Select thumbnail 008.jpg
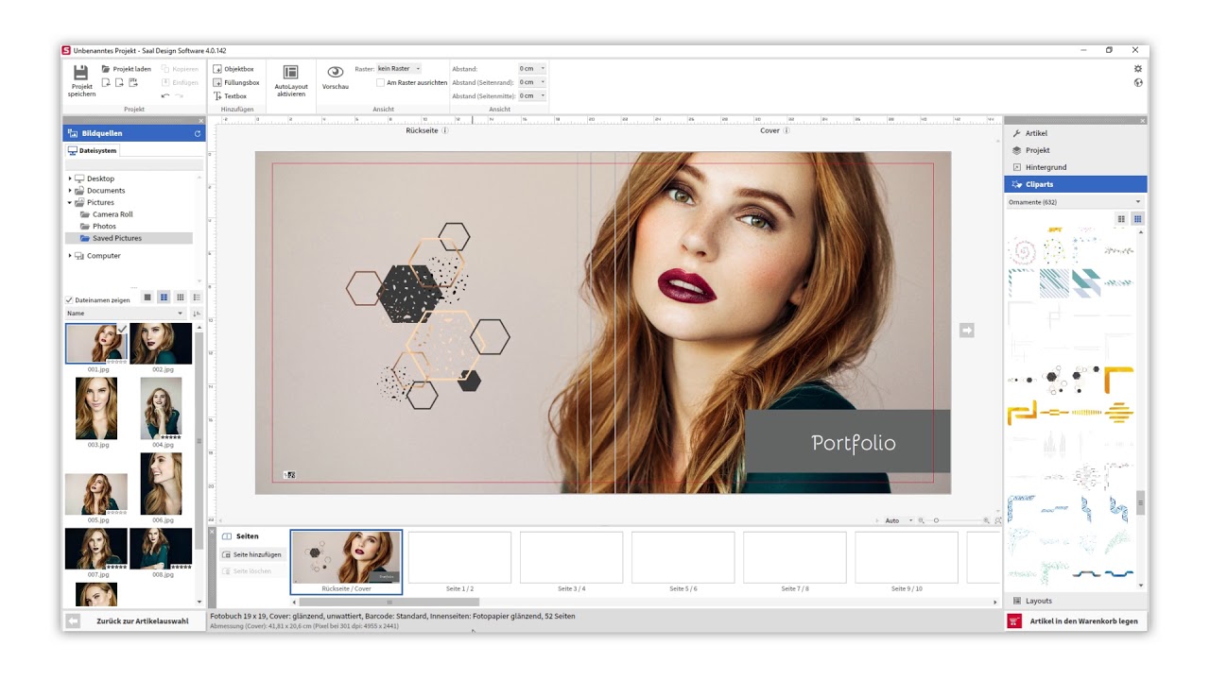1210x680 pixels. [161, 549]
